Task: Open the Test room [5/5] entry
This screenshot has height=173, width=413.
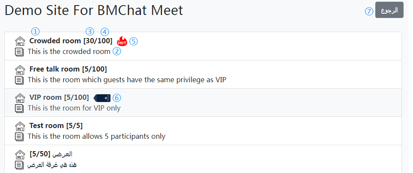Action: 56,126
